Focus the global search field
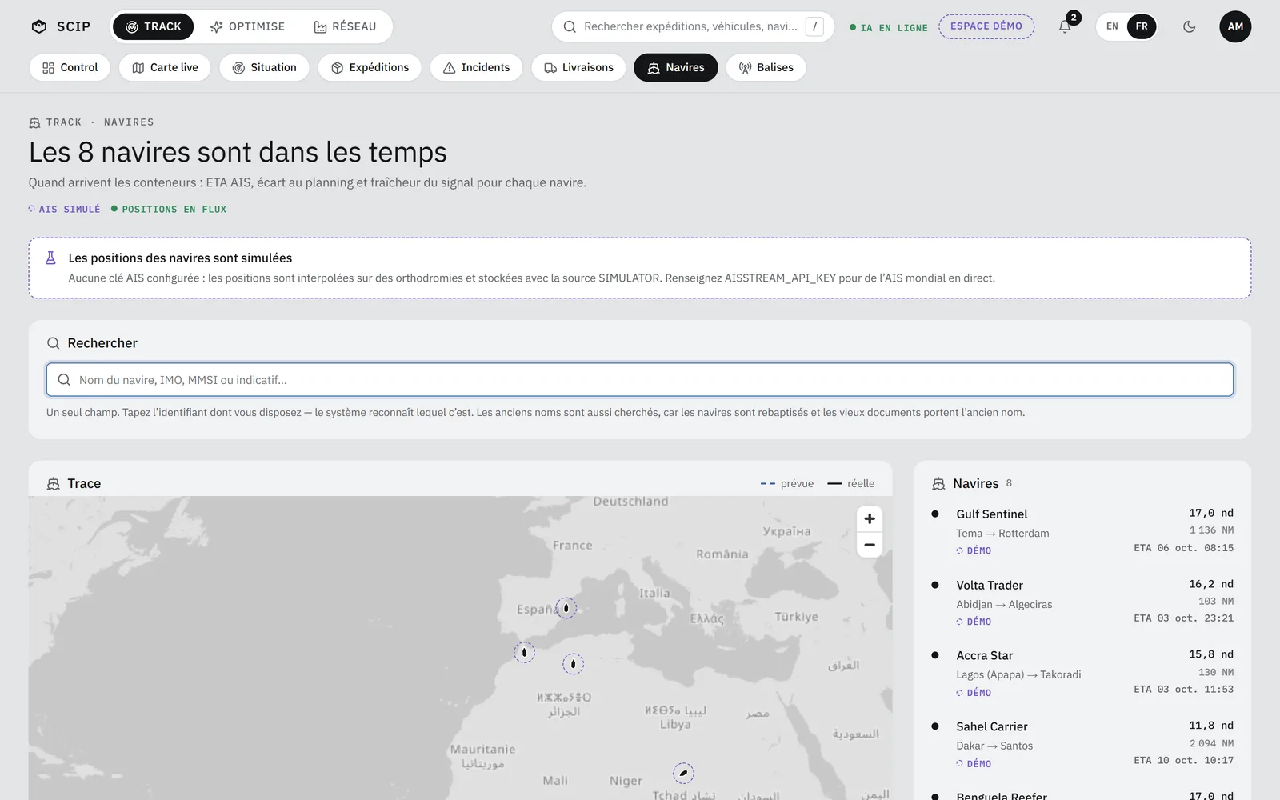This screenshot has width=1280, height=800. coord(693,26)
